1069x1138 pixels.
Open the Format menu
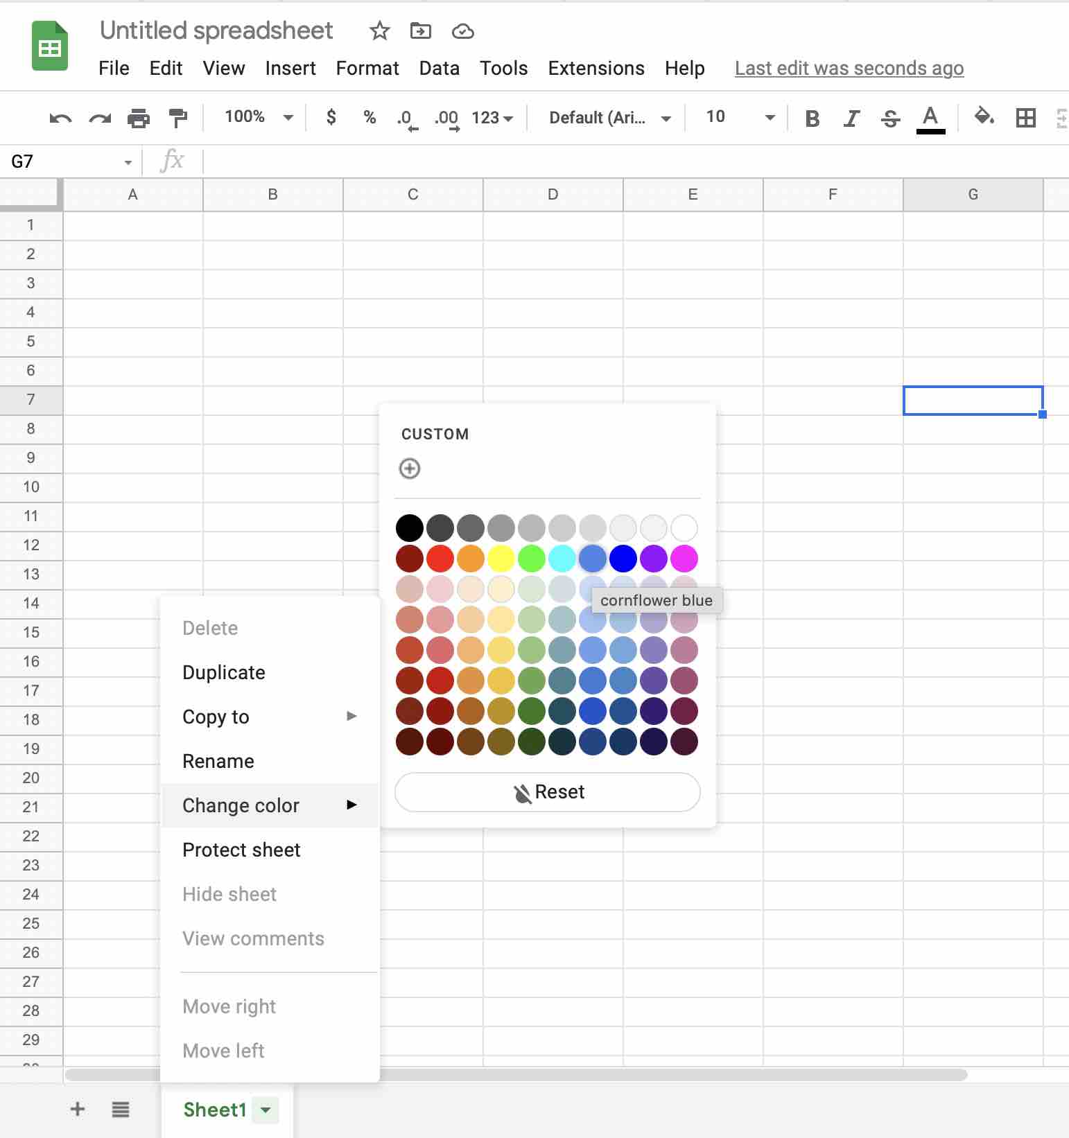point(367,68)
